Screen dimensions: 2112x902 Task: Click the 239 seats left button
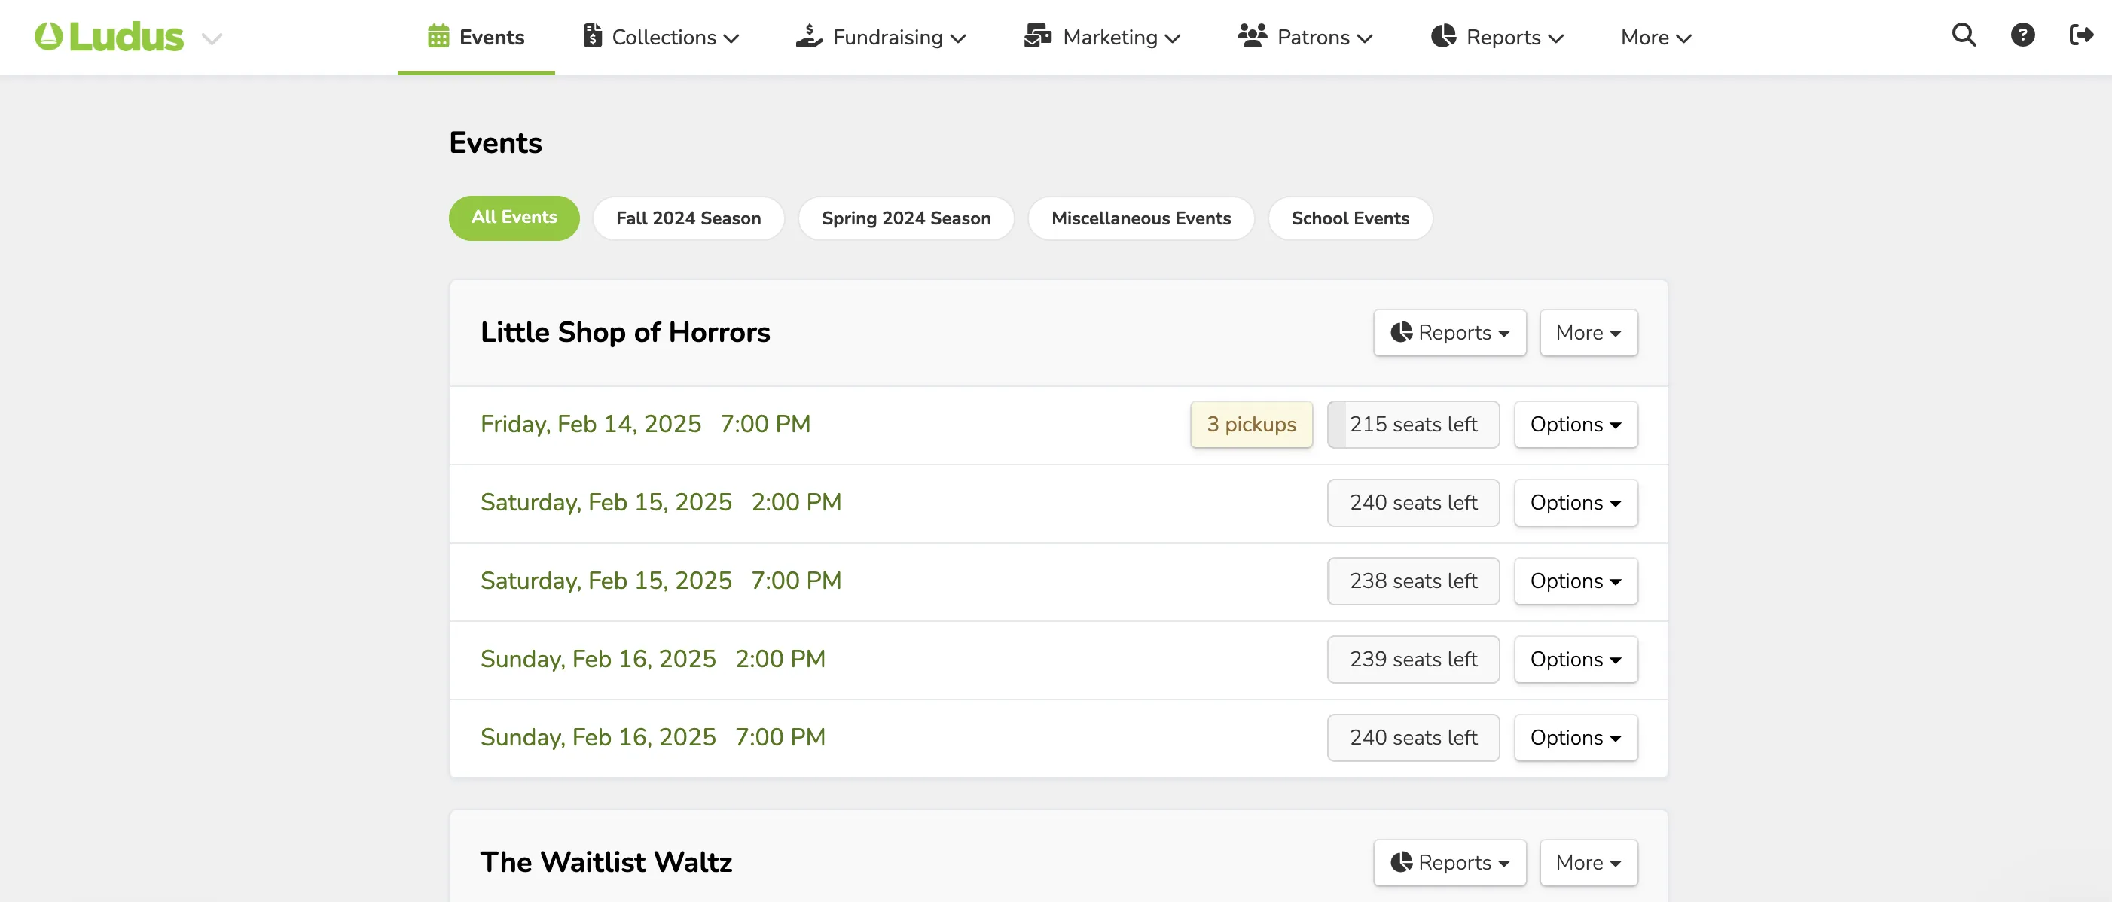click(1414, 660)
